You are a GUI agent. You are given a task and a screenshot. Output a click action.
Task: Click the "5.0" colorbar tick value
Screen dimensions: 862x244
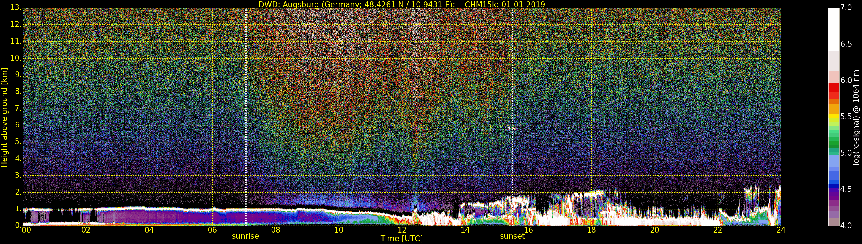[846, 153]
